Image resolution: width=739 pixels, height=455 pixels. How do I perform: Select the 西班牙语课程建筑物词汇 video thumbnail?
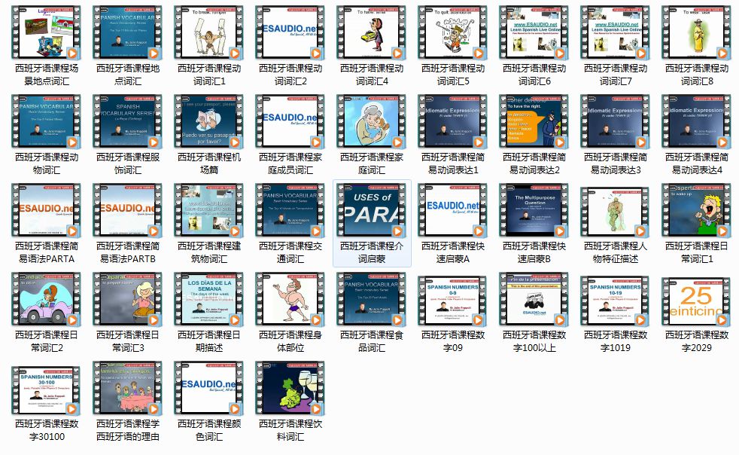pos(209,210)
